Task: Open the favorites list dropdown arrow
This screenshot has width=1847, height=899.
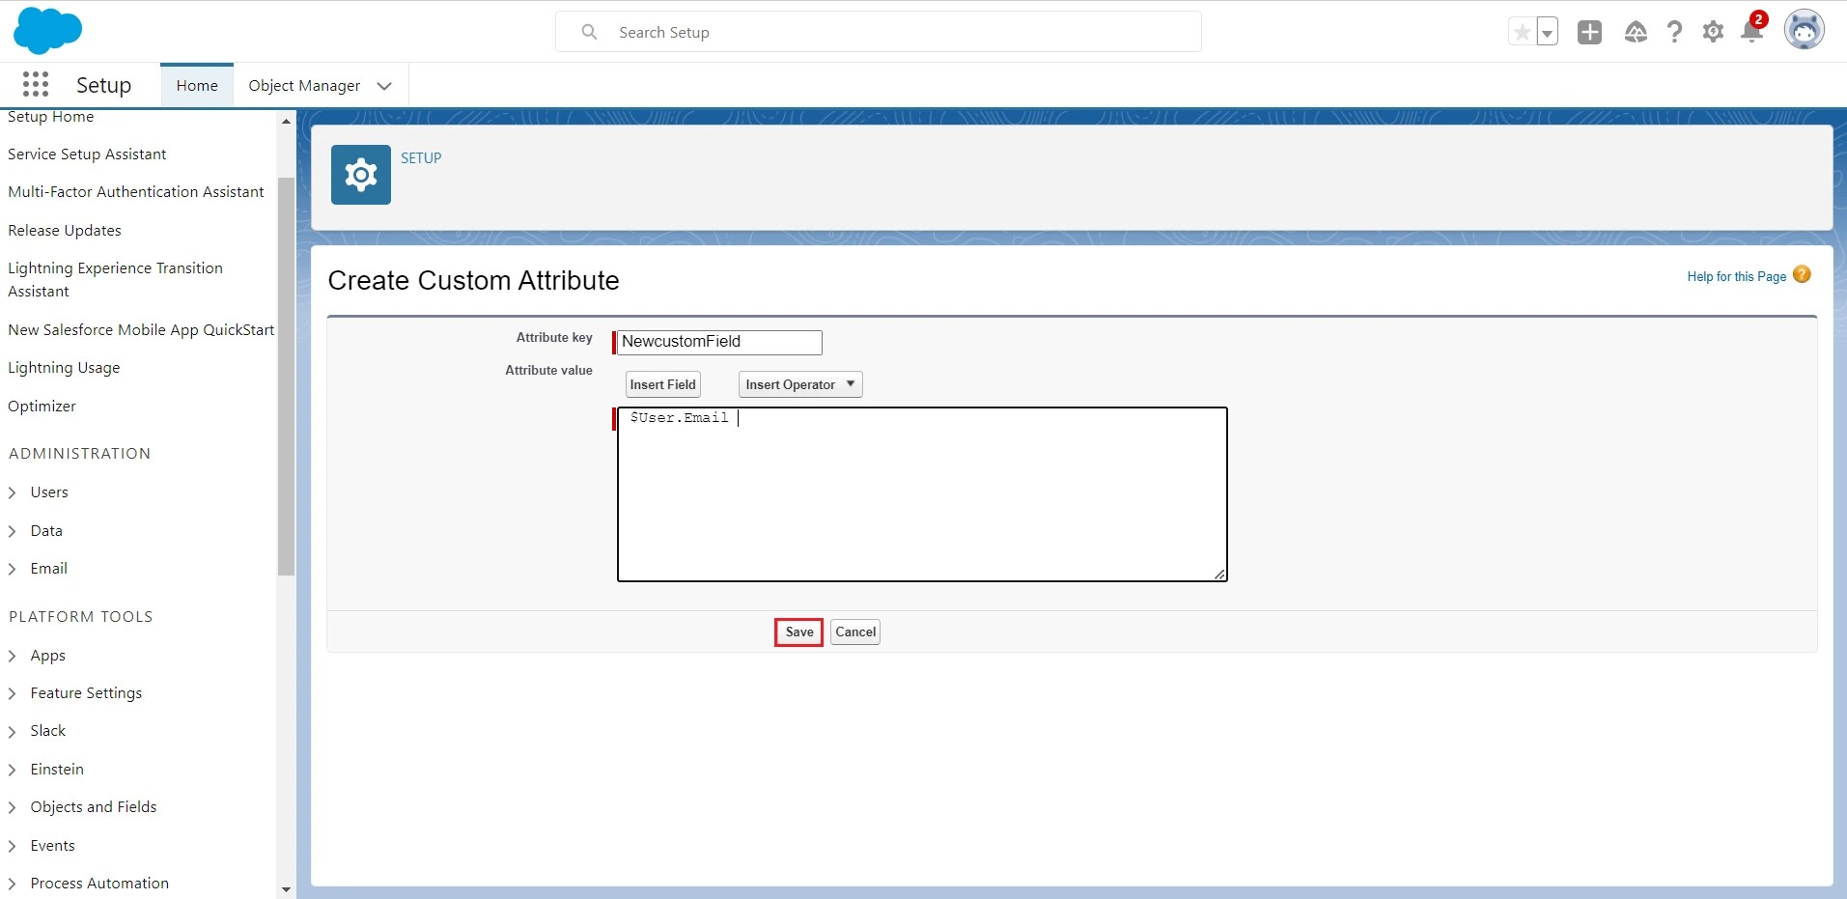Action: point(1547,31)
